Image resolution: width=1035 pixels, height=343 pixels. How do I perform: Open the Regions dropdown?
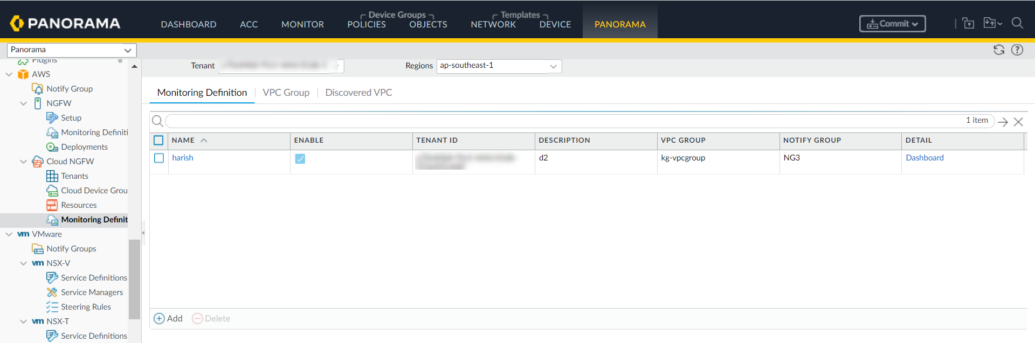553,66
